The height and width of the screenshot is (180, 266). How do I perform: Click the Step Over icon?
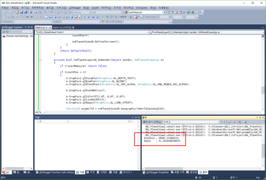[111, 17]
